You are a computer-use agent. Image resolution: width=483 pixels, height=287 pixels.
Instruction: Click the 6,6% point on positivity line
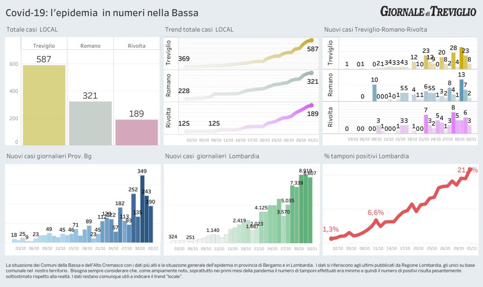tap(376, 220)
